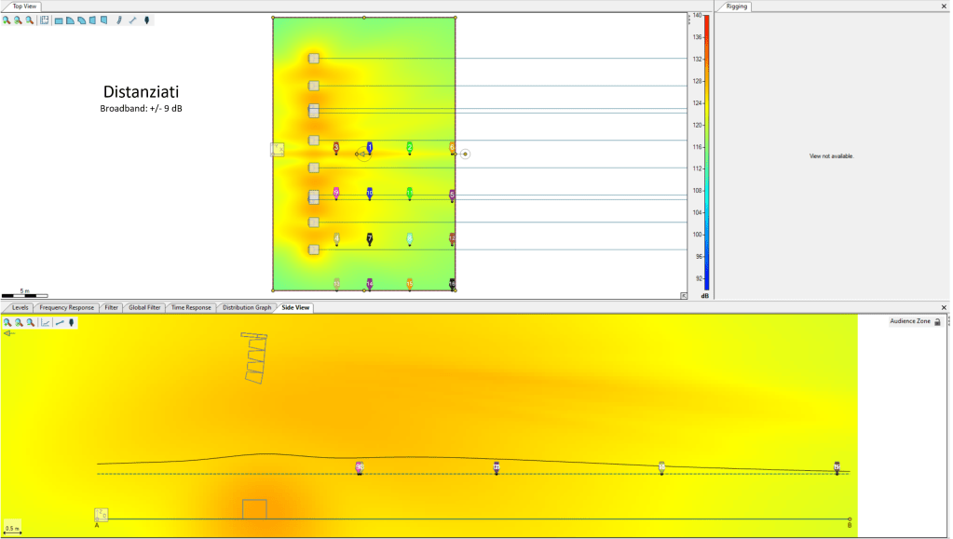Select the rectangle audience zone shape tool
The width and height of the screenshot is (953, 539).
(x=59, y=20)
